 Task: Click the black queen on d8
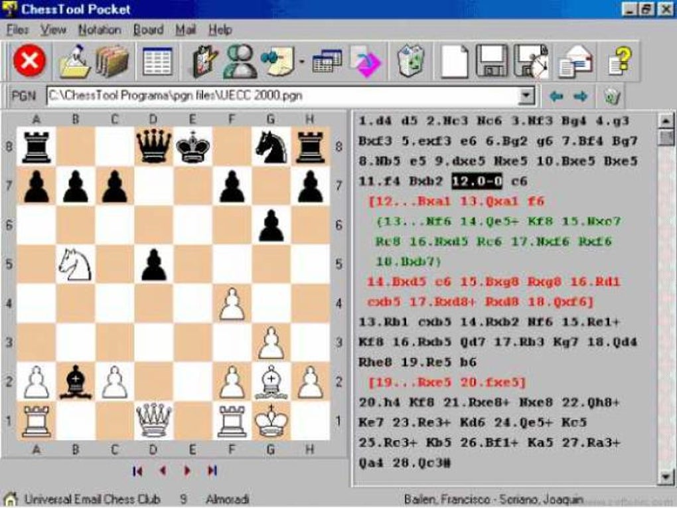tap(154, 146)
